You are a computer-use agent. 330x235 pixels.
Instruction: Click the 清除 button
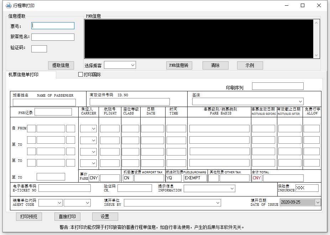215,65
